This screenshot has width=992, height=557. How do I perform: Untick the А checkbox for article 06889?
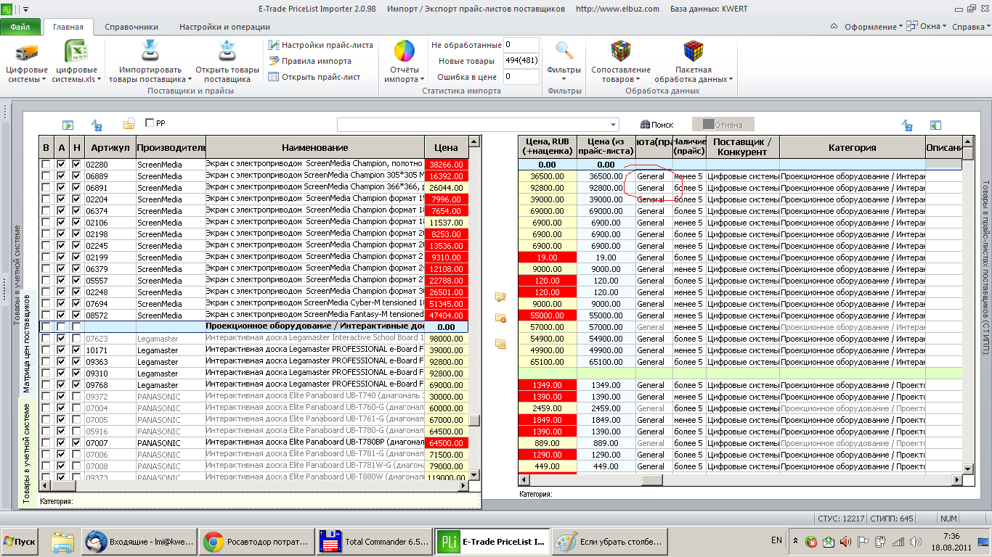62,176
